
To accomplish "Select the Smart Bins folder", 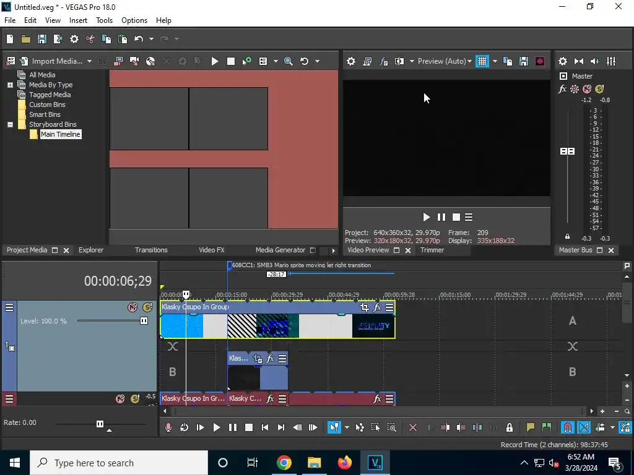I will pyautogui.click(x=45, y=114).
